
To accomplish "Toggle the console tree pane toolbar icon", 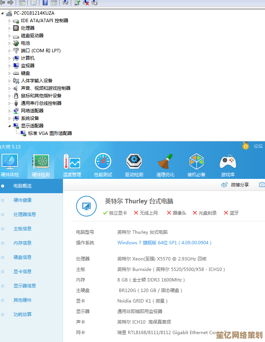I will tap(22, 3).
